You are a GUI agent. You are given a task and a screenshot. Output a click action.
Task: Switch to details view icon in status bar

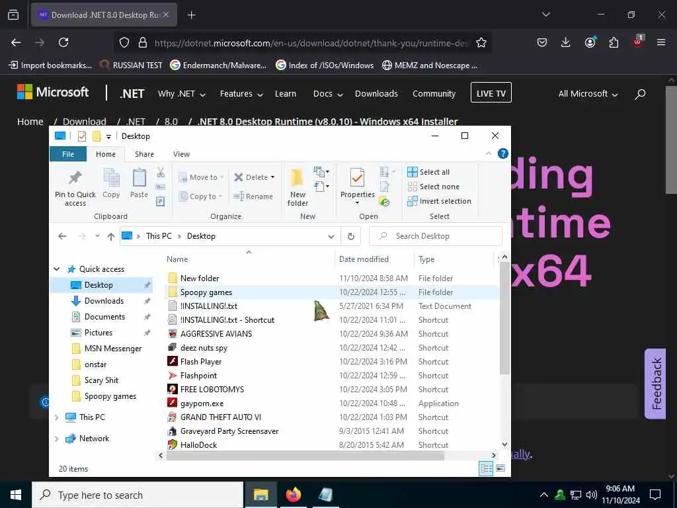[x=486, y=469]
